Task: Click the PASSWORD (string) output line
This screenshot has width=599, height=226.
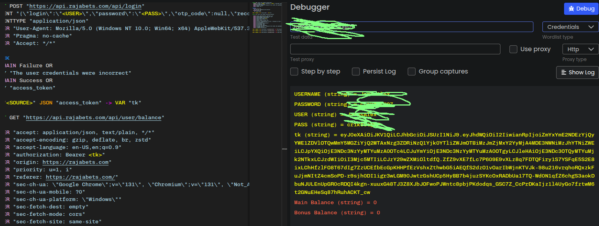Action: [344, 104]
